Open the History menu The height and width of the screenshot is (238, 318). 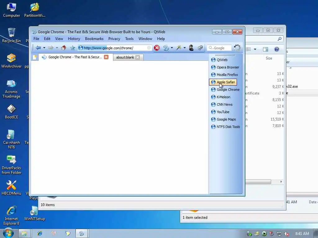pyautogui.click(x=74, y=39)
